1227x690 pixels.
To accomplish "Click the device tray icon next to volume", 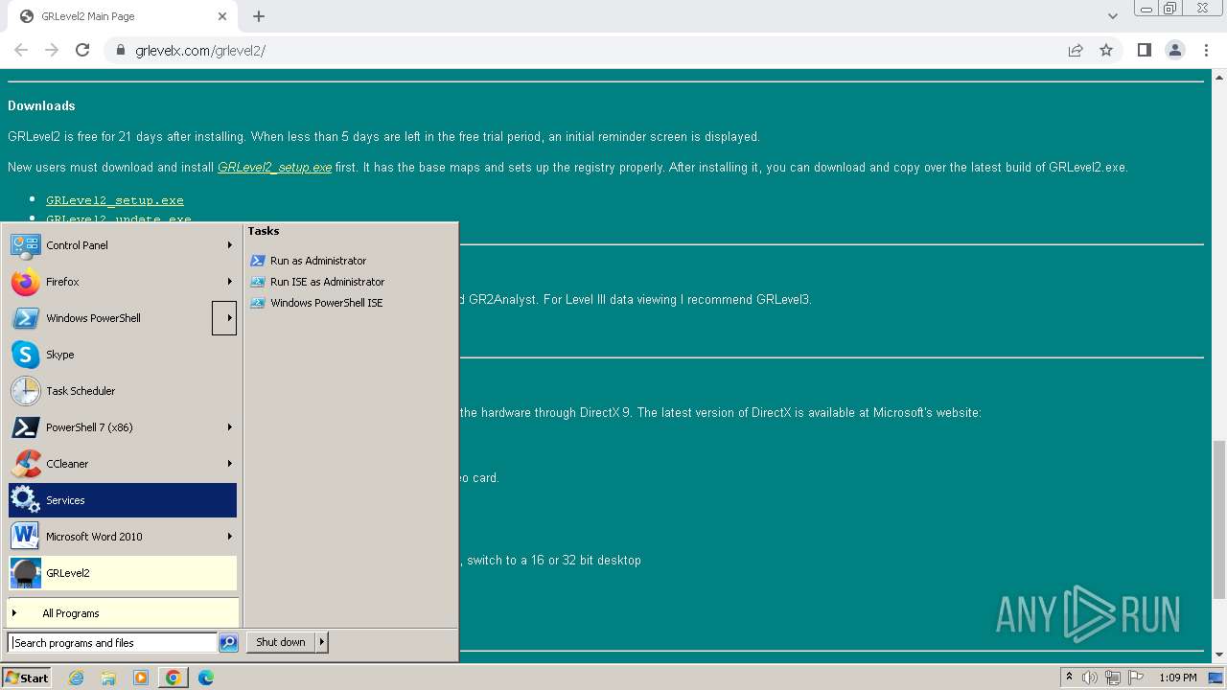I will [1113, 678].
